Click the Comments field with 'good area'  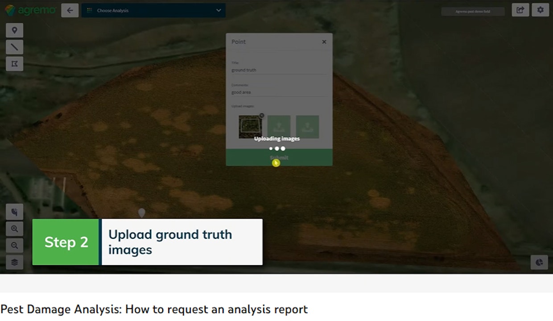point(279,92)
